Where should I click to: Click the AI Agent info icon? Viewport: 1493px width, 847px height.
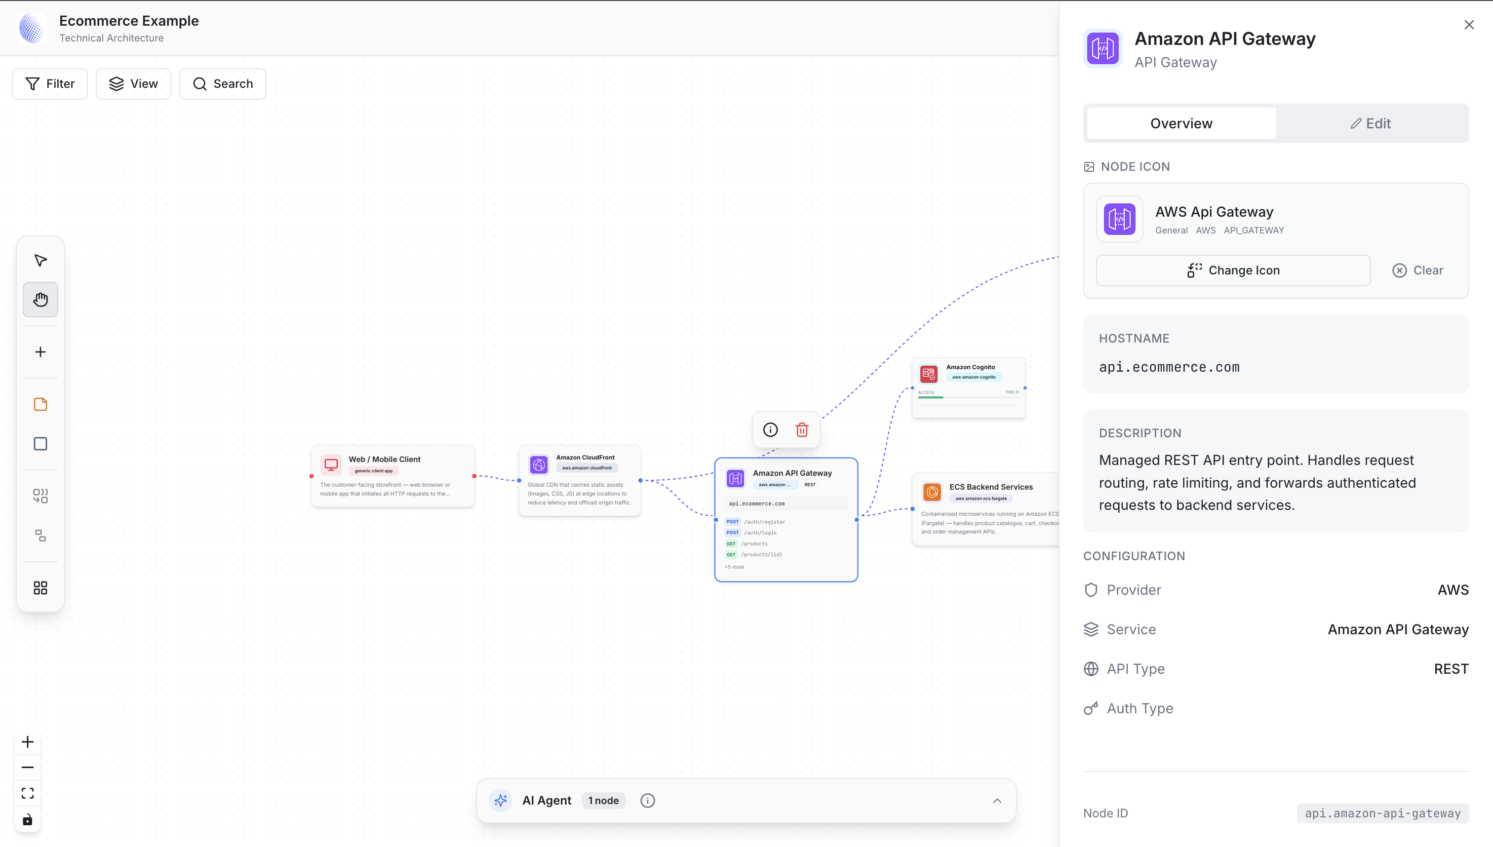click(648, 801)
